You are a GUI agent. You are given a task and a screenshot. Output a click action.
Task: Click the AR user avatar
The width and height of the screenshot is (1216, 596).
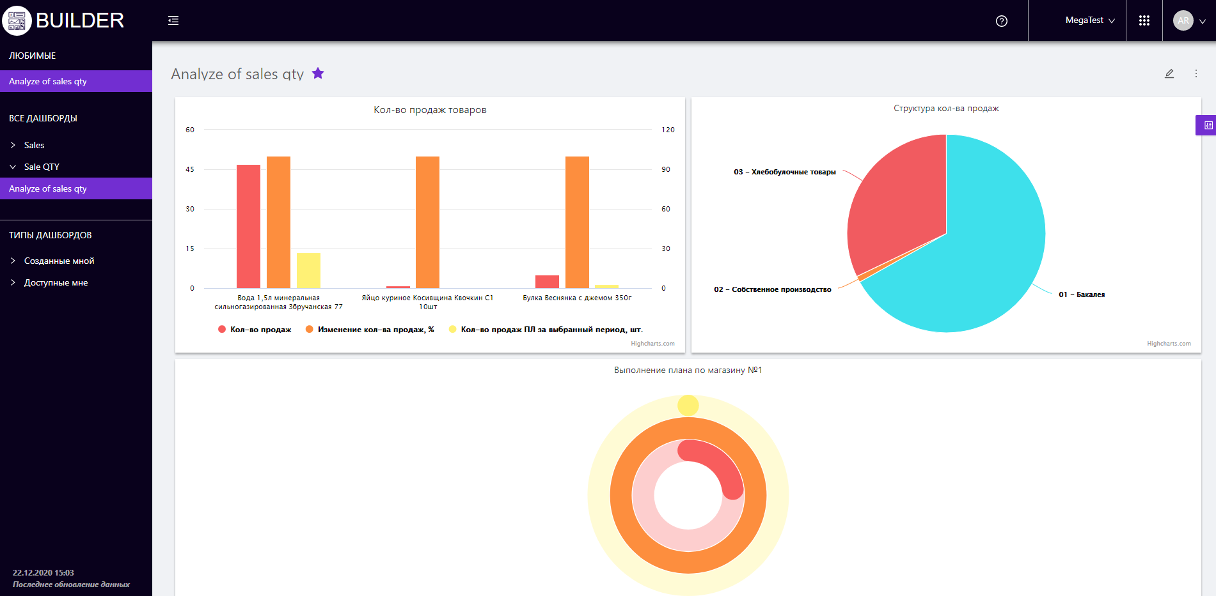click(1183, 20)
